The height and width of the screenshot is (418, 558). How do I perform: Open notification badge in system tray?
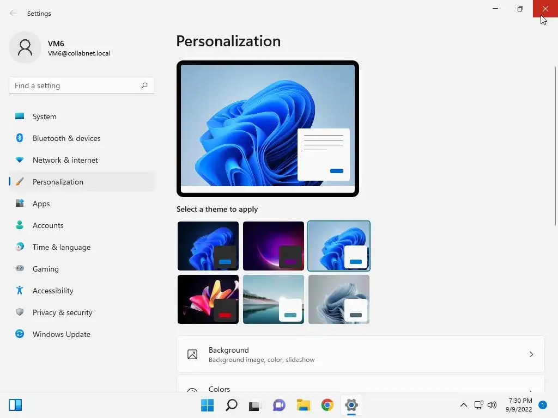click(x=543, y=405)
